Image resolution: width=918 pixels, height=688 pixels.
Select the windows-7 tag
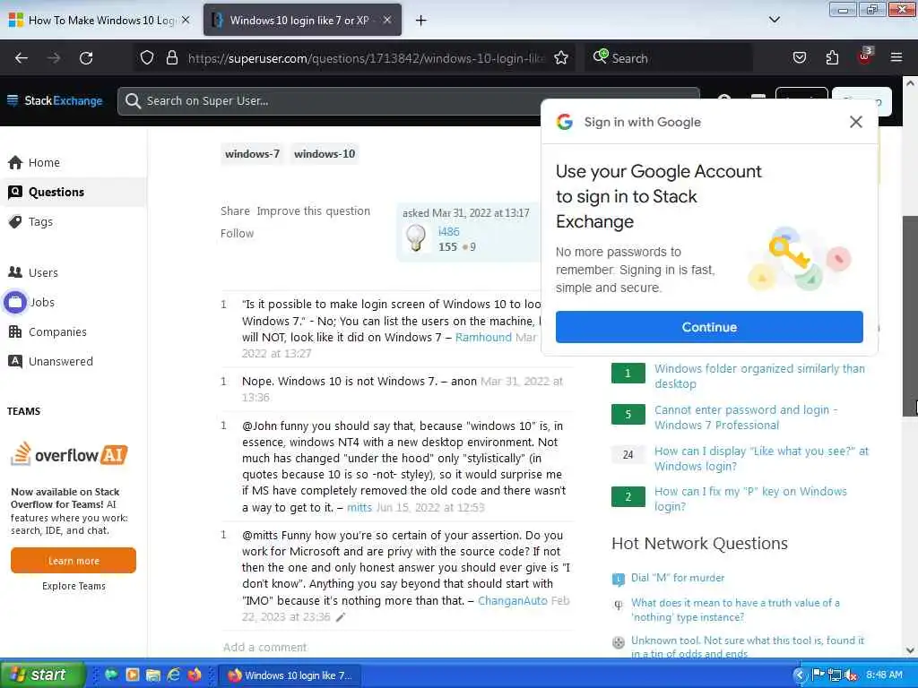click(x=252, y=154)
